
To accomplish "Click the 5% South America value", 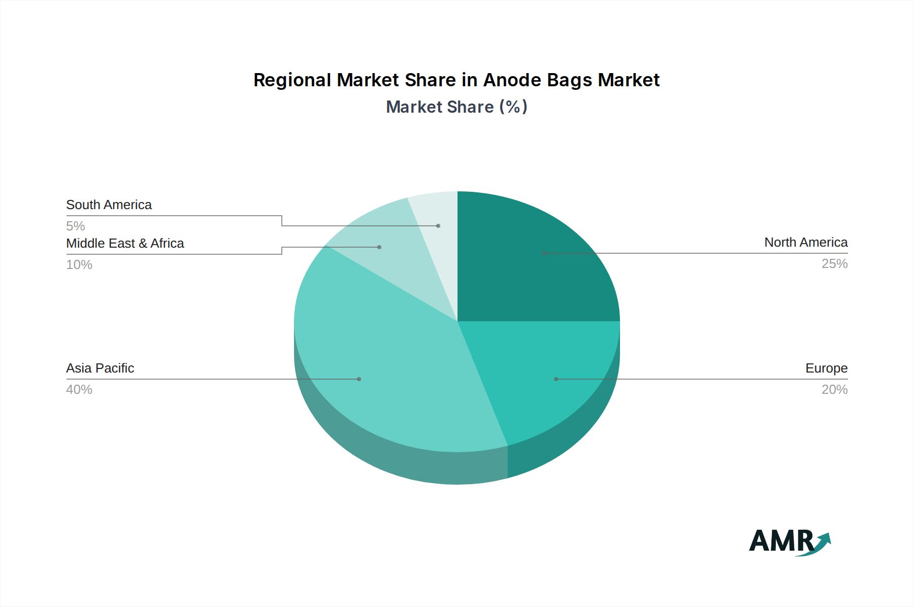I will (76, 226).
